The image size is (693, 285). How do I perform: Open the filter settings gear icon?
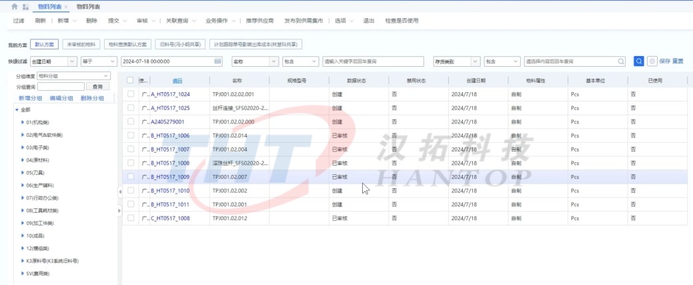(x=652, y=61)
